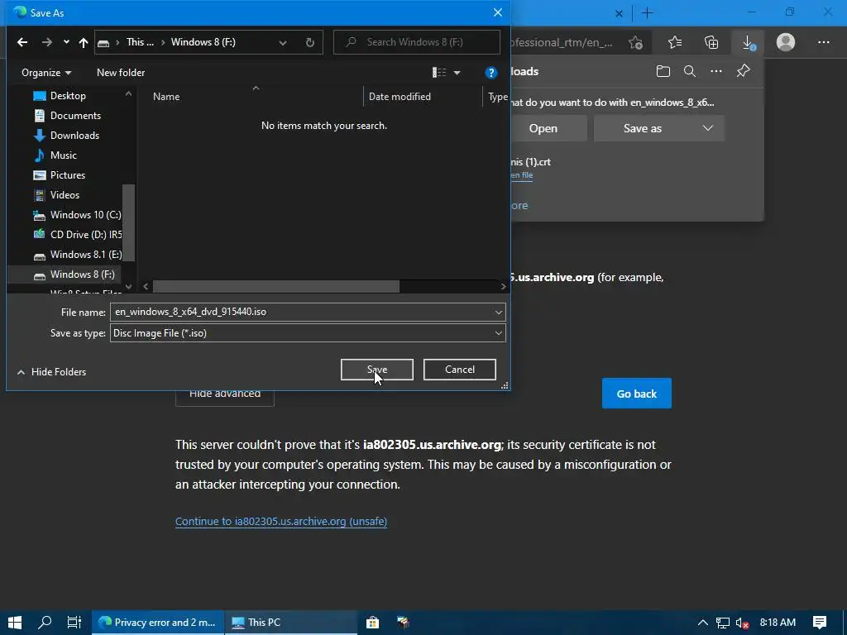Click the Search Windows 8 (F:) field
This screenshot has height=635, width=847.
coord(417,42)
